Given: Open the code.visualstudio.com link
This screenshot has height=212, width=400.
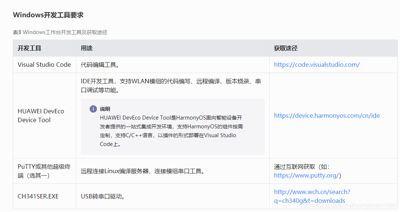Looking at the screenshot, I should (x=317, y=65).
